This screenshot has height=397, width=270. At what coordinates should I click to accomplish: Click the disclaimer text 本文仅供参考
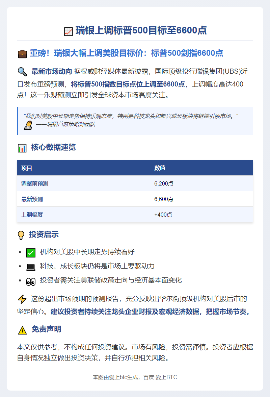[135, 352]
